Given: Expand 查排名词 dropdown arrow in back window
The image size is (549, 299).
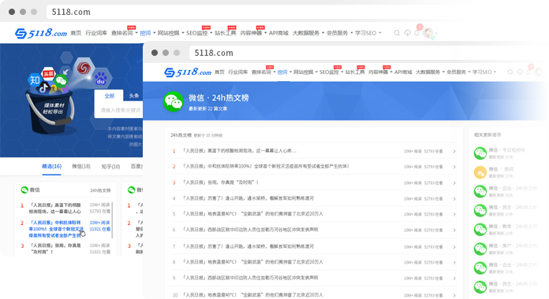Looking at the screenshot, I should [136, 33].
